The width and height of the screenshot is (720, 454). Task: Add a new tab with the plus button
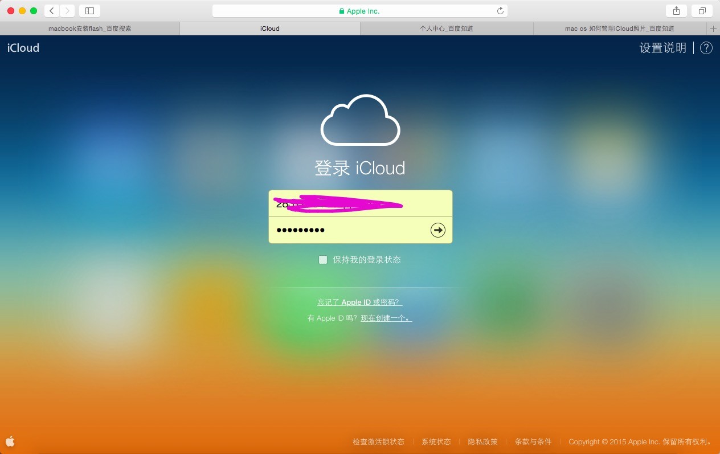coord(713,28)
